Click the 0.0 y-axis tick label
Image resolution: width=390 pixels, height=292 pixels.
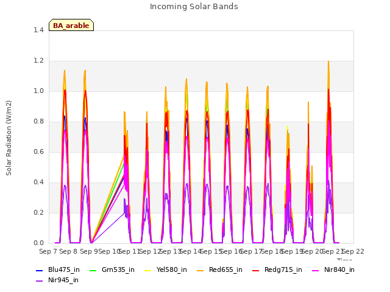click(x=38, y=243)
